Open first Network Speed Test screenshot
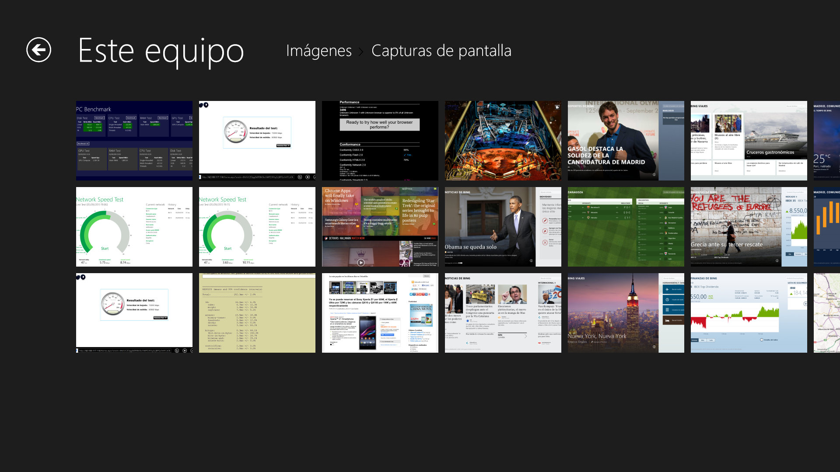840x472 pixels. click(134, 227)
